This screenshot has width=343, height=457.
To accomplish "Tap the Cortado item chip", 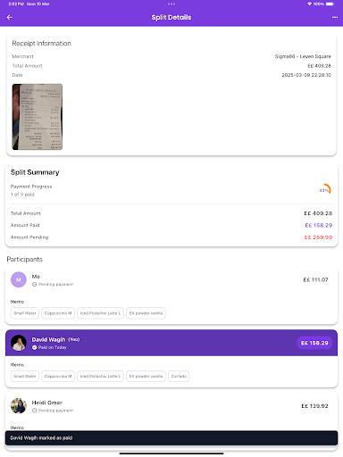I will tap(179, 377).
